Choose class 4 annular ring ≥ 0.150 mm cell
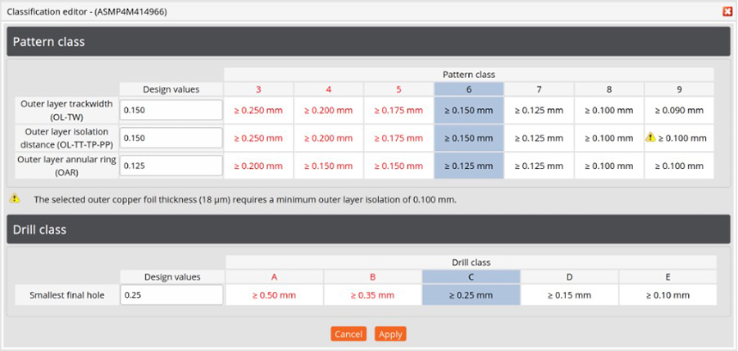The height and width of the screenshot is (351, 738). [328, 166]
